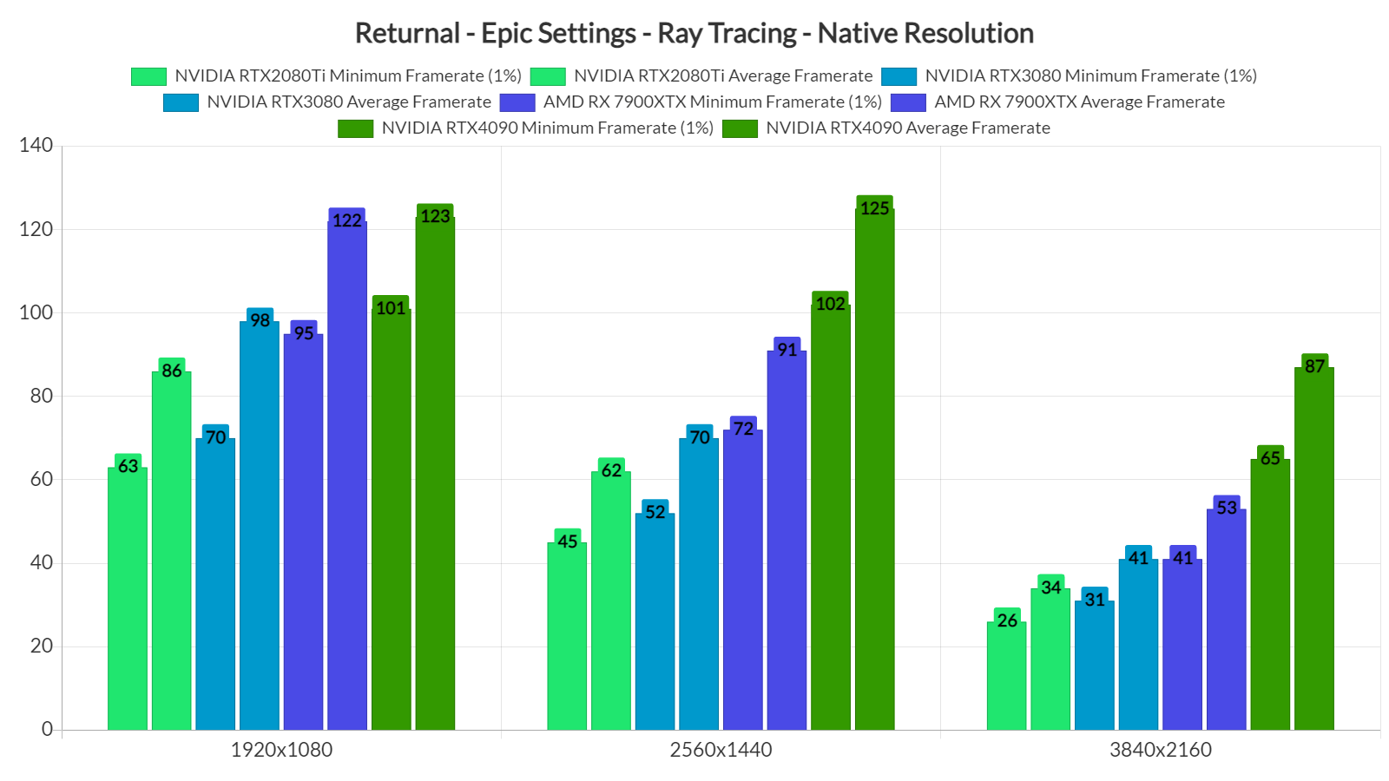Click the bar labeled 87 at 4K
This screenshot has width=1389, height=781.
(x=1314, y=548)
